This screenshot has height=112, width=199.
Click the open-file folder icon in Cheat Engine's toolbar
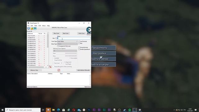coord(32,29)
